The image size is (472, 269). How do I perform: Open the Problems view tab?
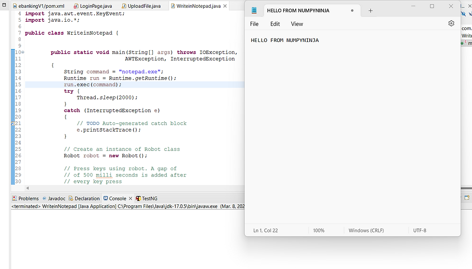pyautogui.click(x=26, y=199)
